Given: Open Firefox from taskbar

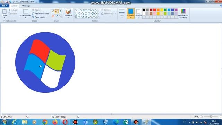Looking at the screenshot, I should point(55,122).
